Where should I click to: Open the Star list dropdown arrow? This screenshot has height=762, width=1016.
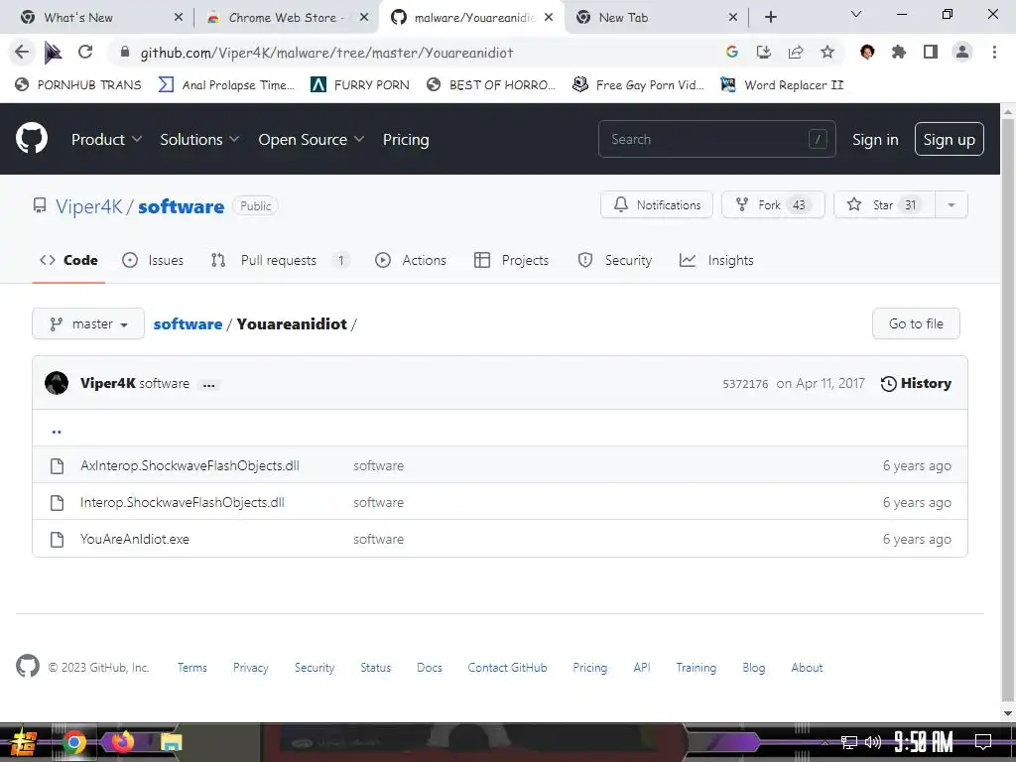951,204
